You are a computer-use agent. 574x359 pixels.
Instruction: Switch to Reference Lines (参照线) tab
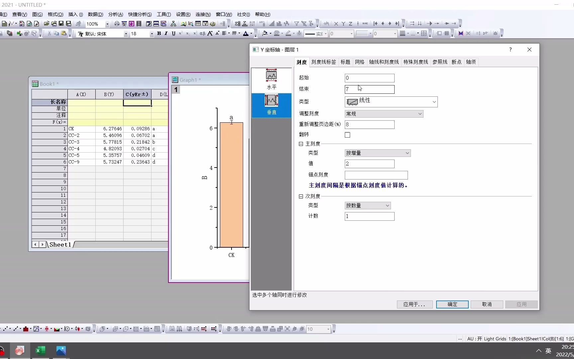click(x=440, y=62)
